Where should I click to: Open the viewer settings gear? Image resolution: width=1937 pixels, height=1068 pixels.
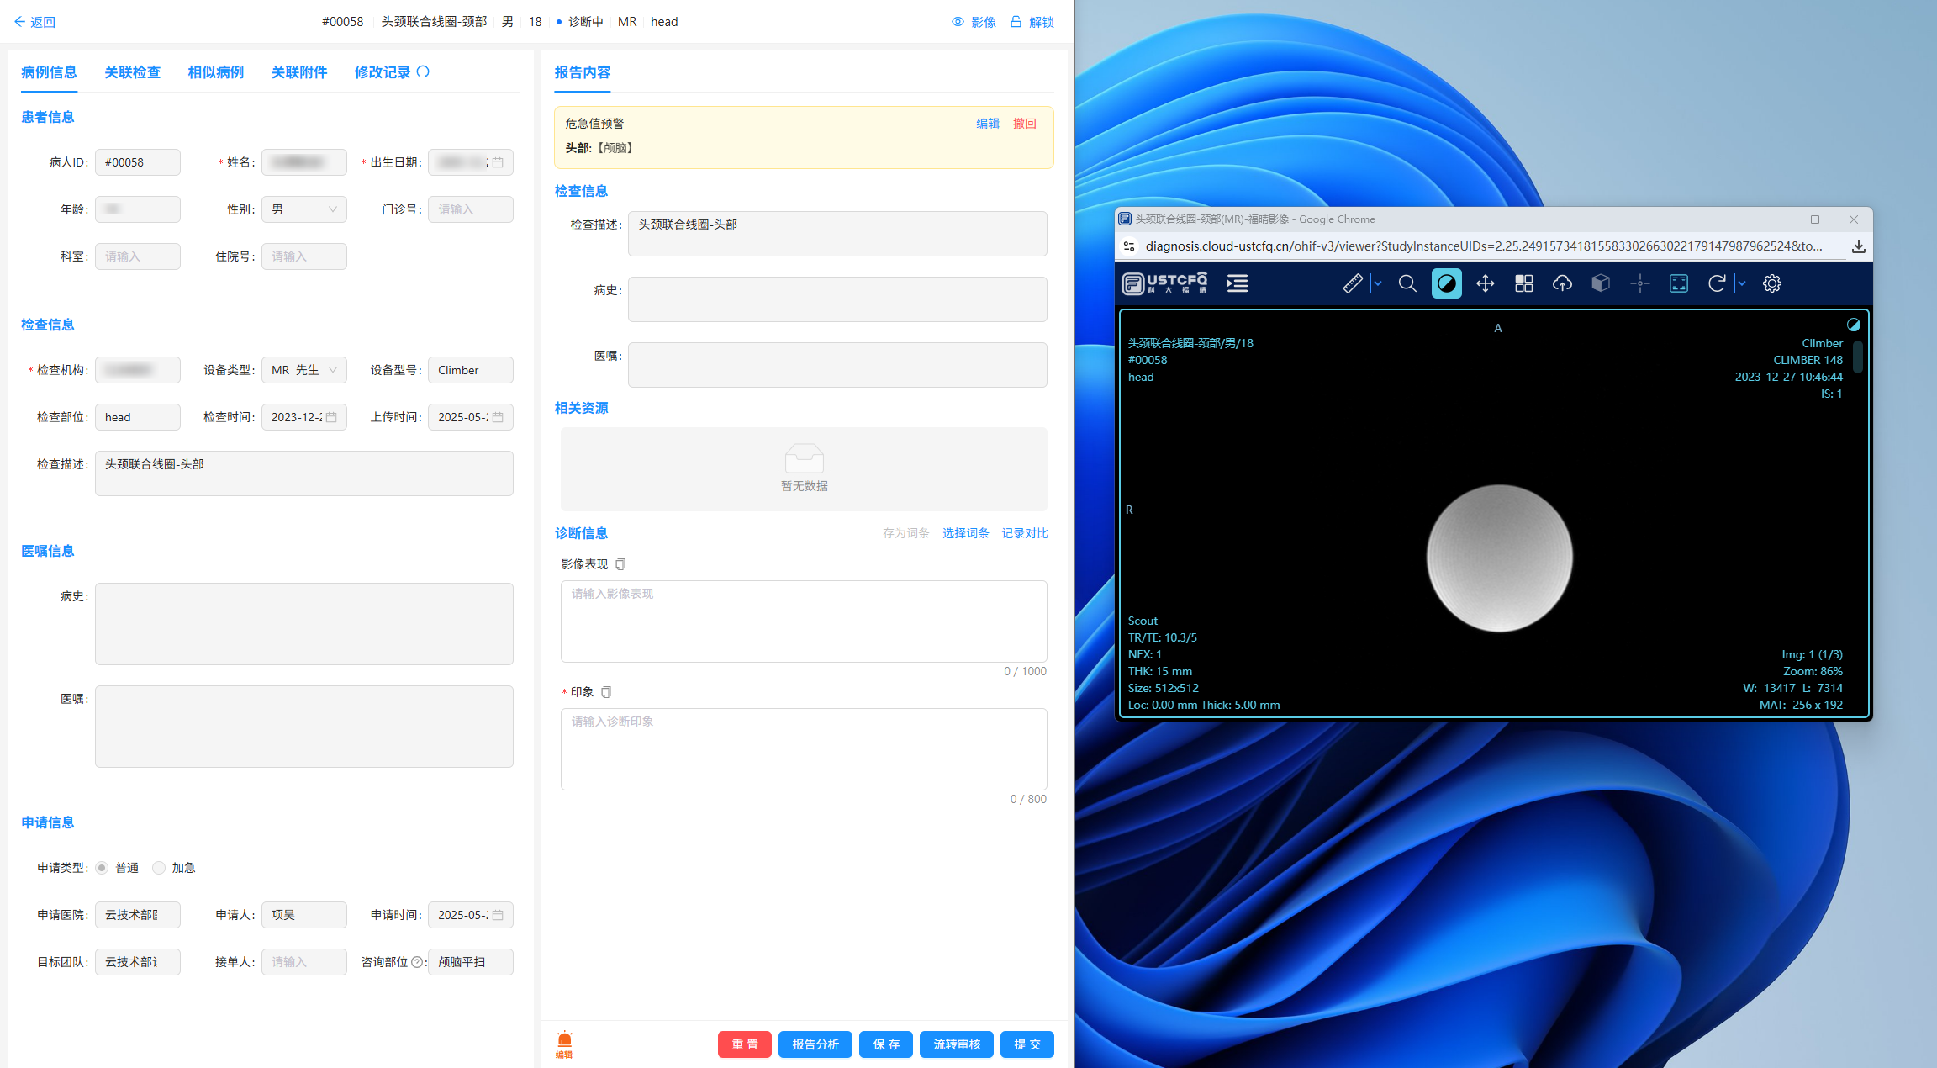tap(1771, 283)
